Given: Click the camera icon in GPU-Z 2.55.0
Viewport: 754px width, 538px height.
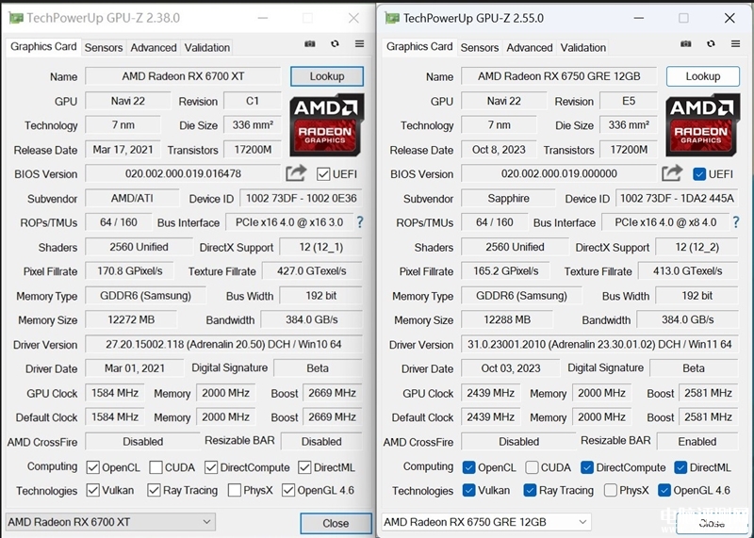Looking at the screenshot, I should pos(686,44).
